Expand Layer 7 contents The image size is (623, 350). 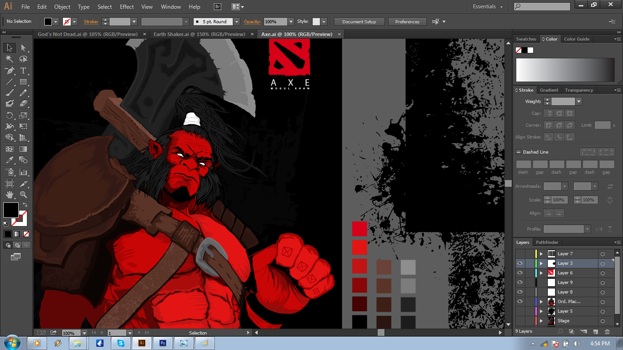541,253
